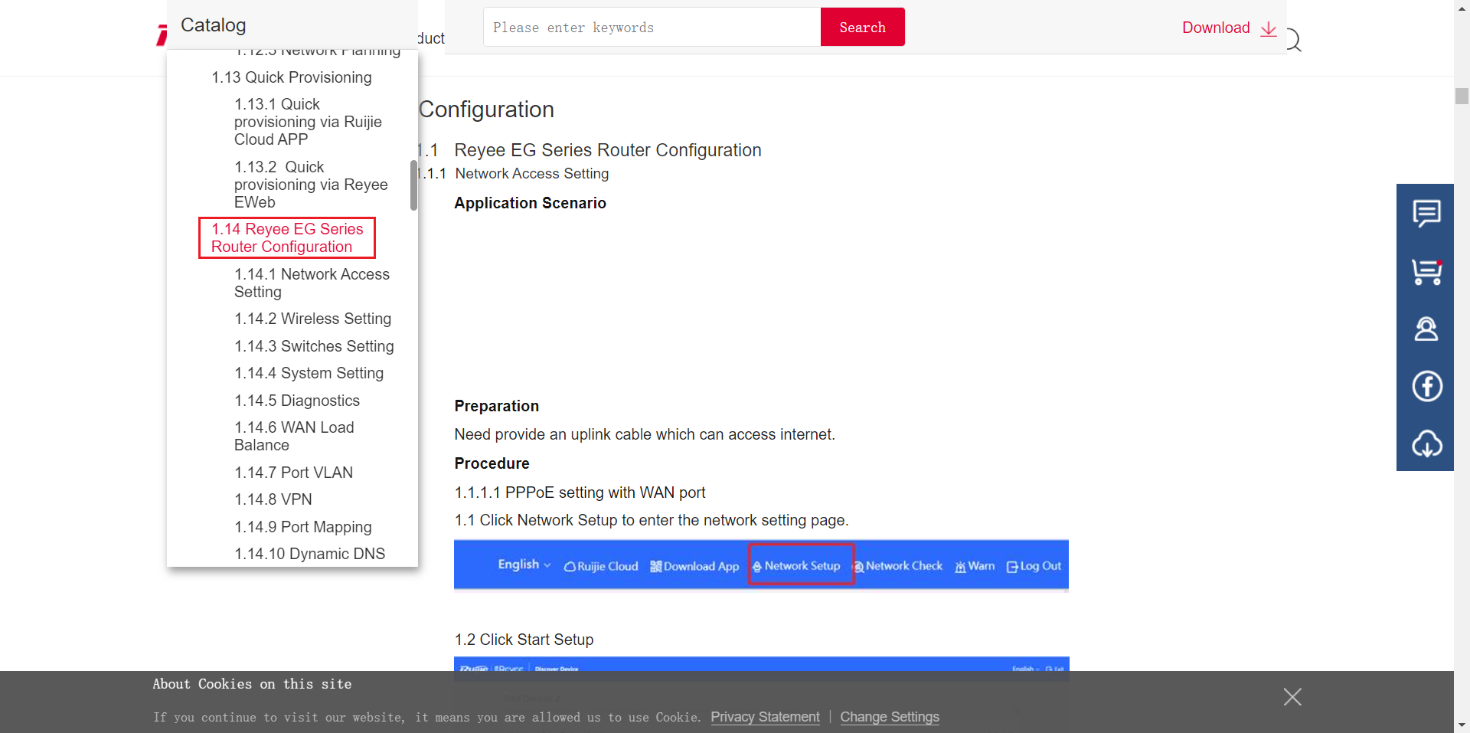Screen dimensions: 1470x733
Task: Open 1.14.1 Network Access Setting entry
Action: tap(312, 283)
